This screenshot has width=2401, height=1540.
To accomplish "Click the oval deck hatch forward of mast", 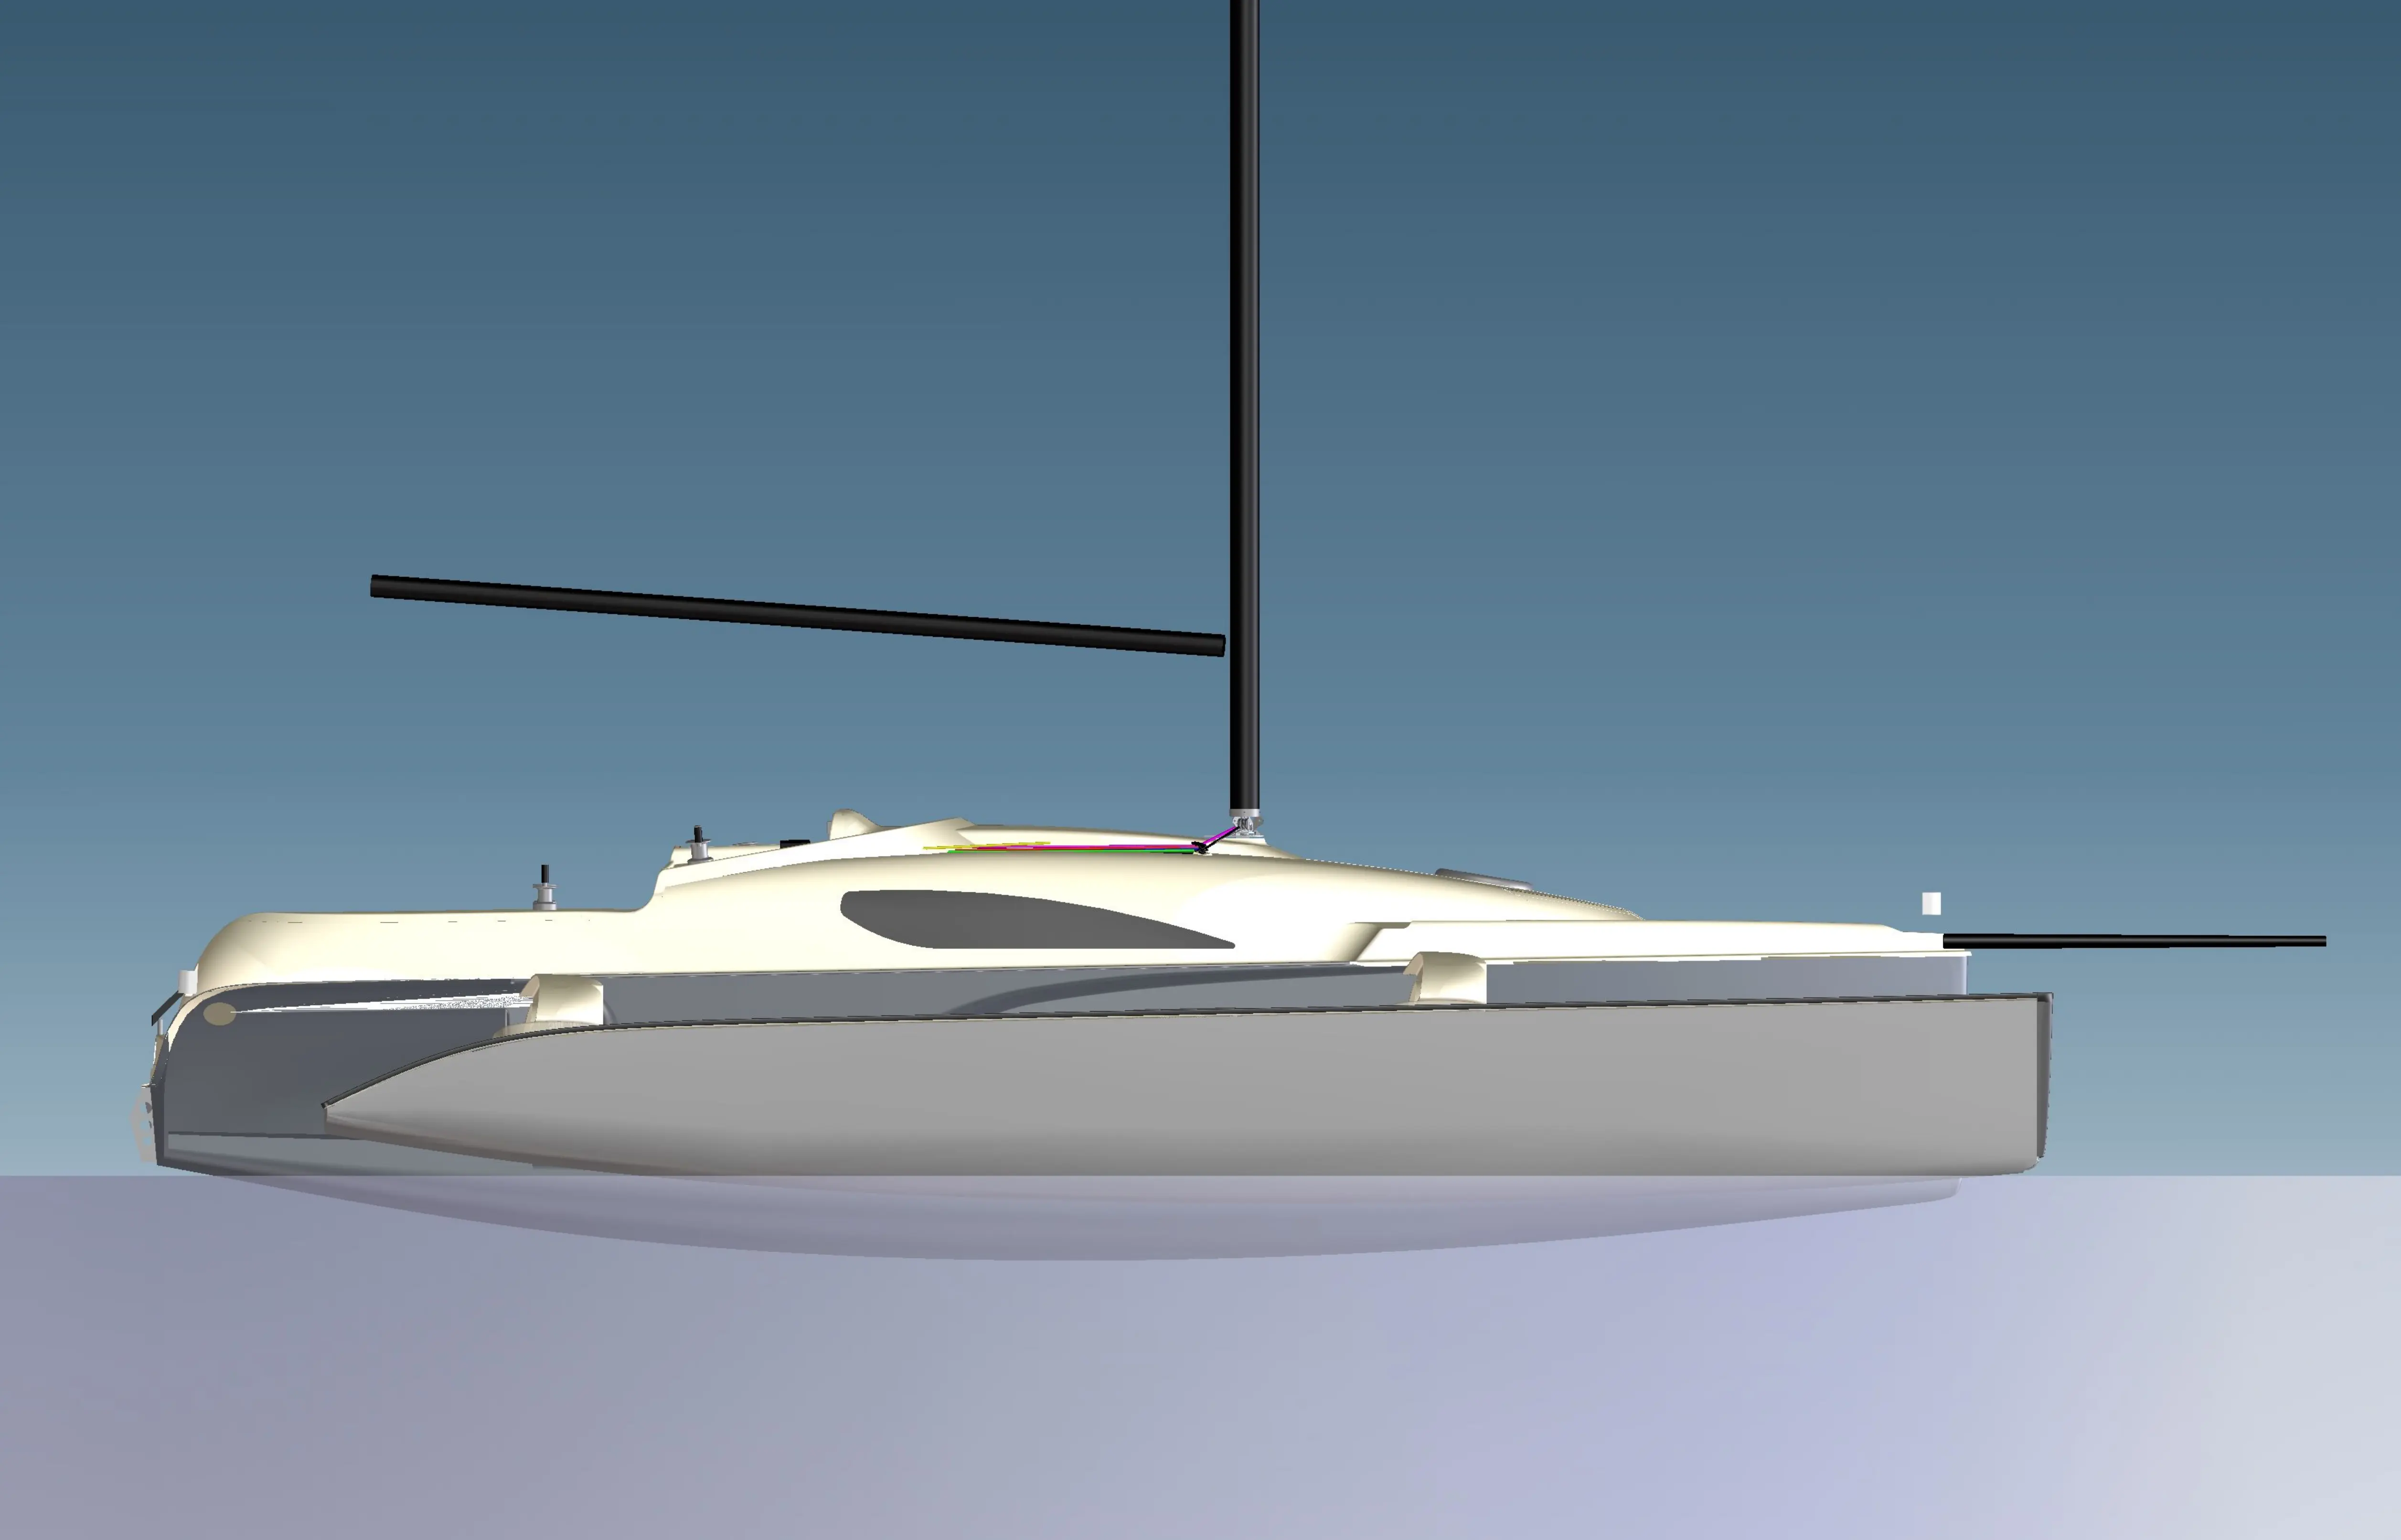I will 1483,878.
